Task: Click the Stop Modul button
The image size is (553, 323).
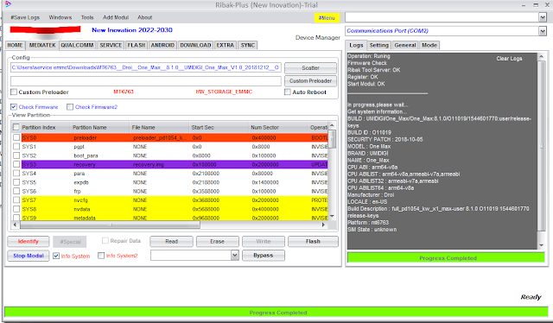Action: click(29, 256)
